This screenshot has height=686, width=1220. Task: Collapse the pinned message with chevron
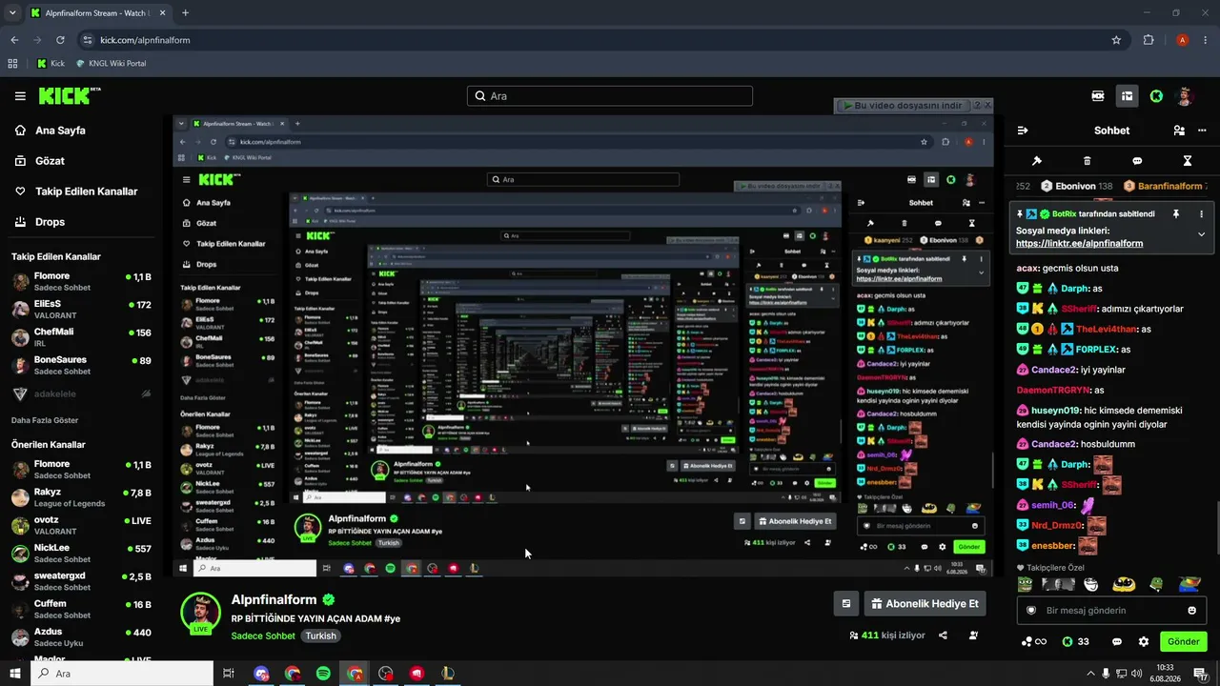pyautogui.click(x=1201, y=234)
